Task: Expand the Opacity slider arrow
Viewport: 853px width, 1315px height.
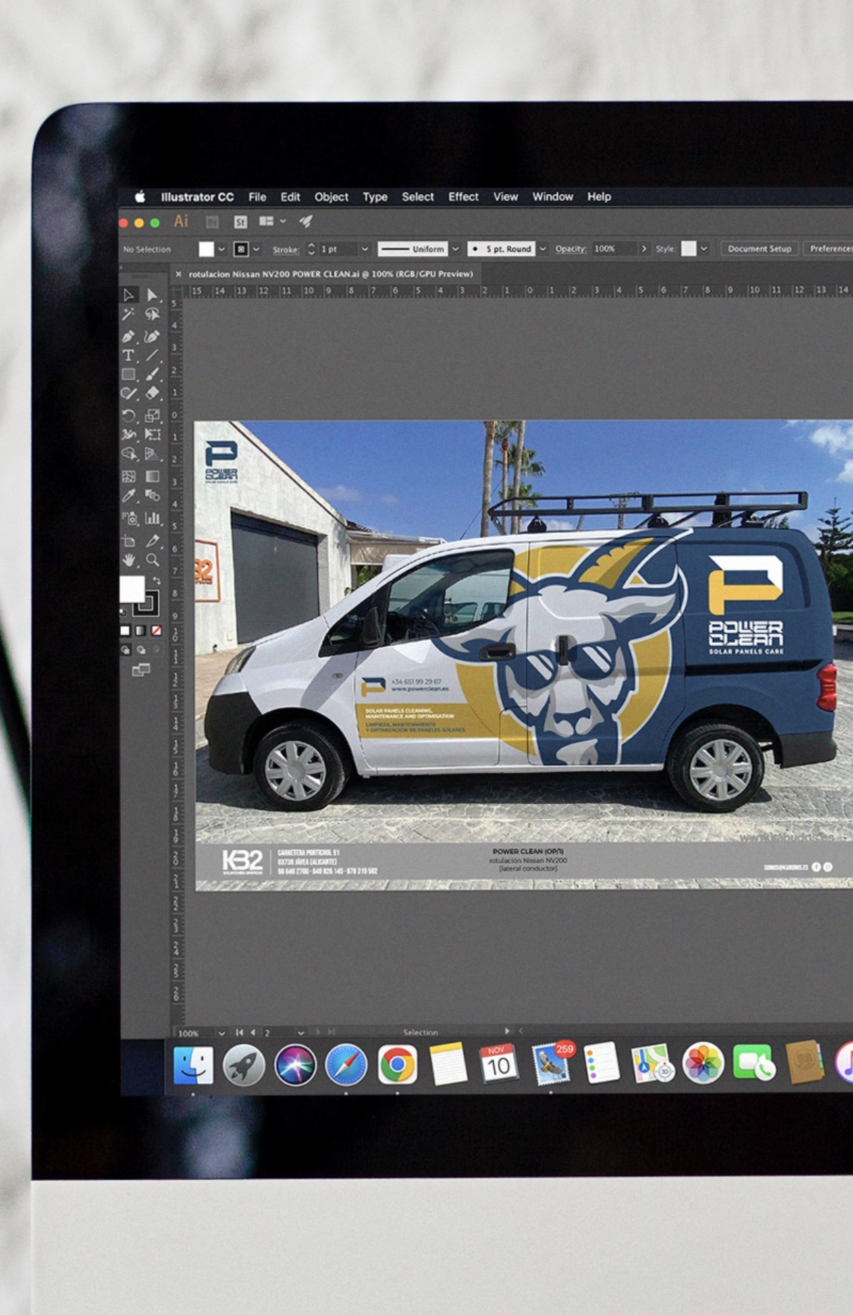Action: pyautogui.click(x=644, y=249)
